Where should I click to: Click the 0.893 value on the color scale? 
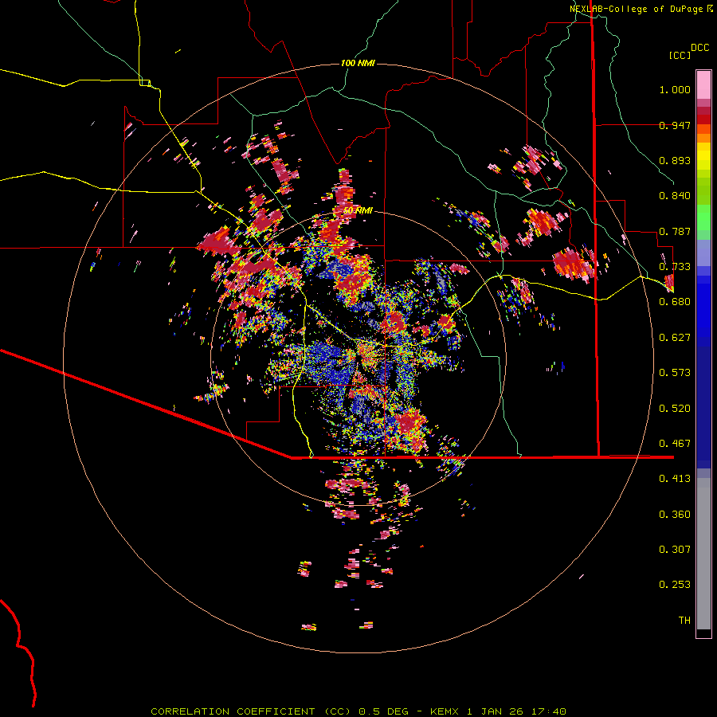pyautogui.click(x=675, y=160)
